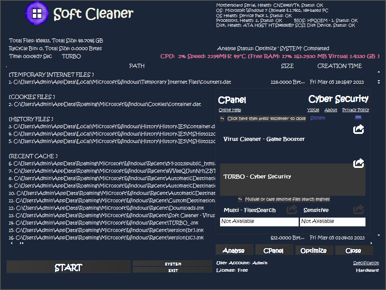The image size is (386, 290).
Task: Click the Multi - FilesSearch label
Action: coord(250,210)
